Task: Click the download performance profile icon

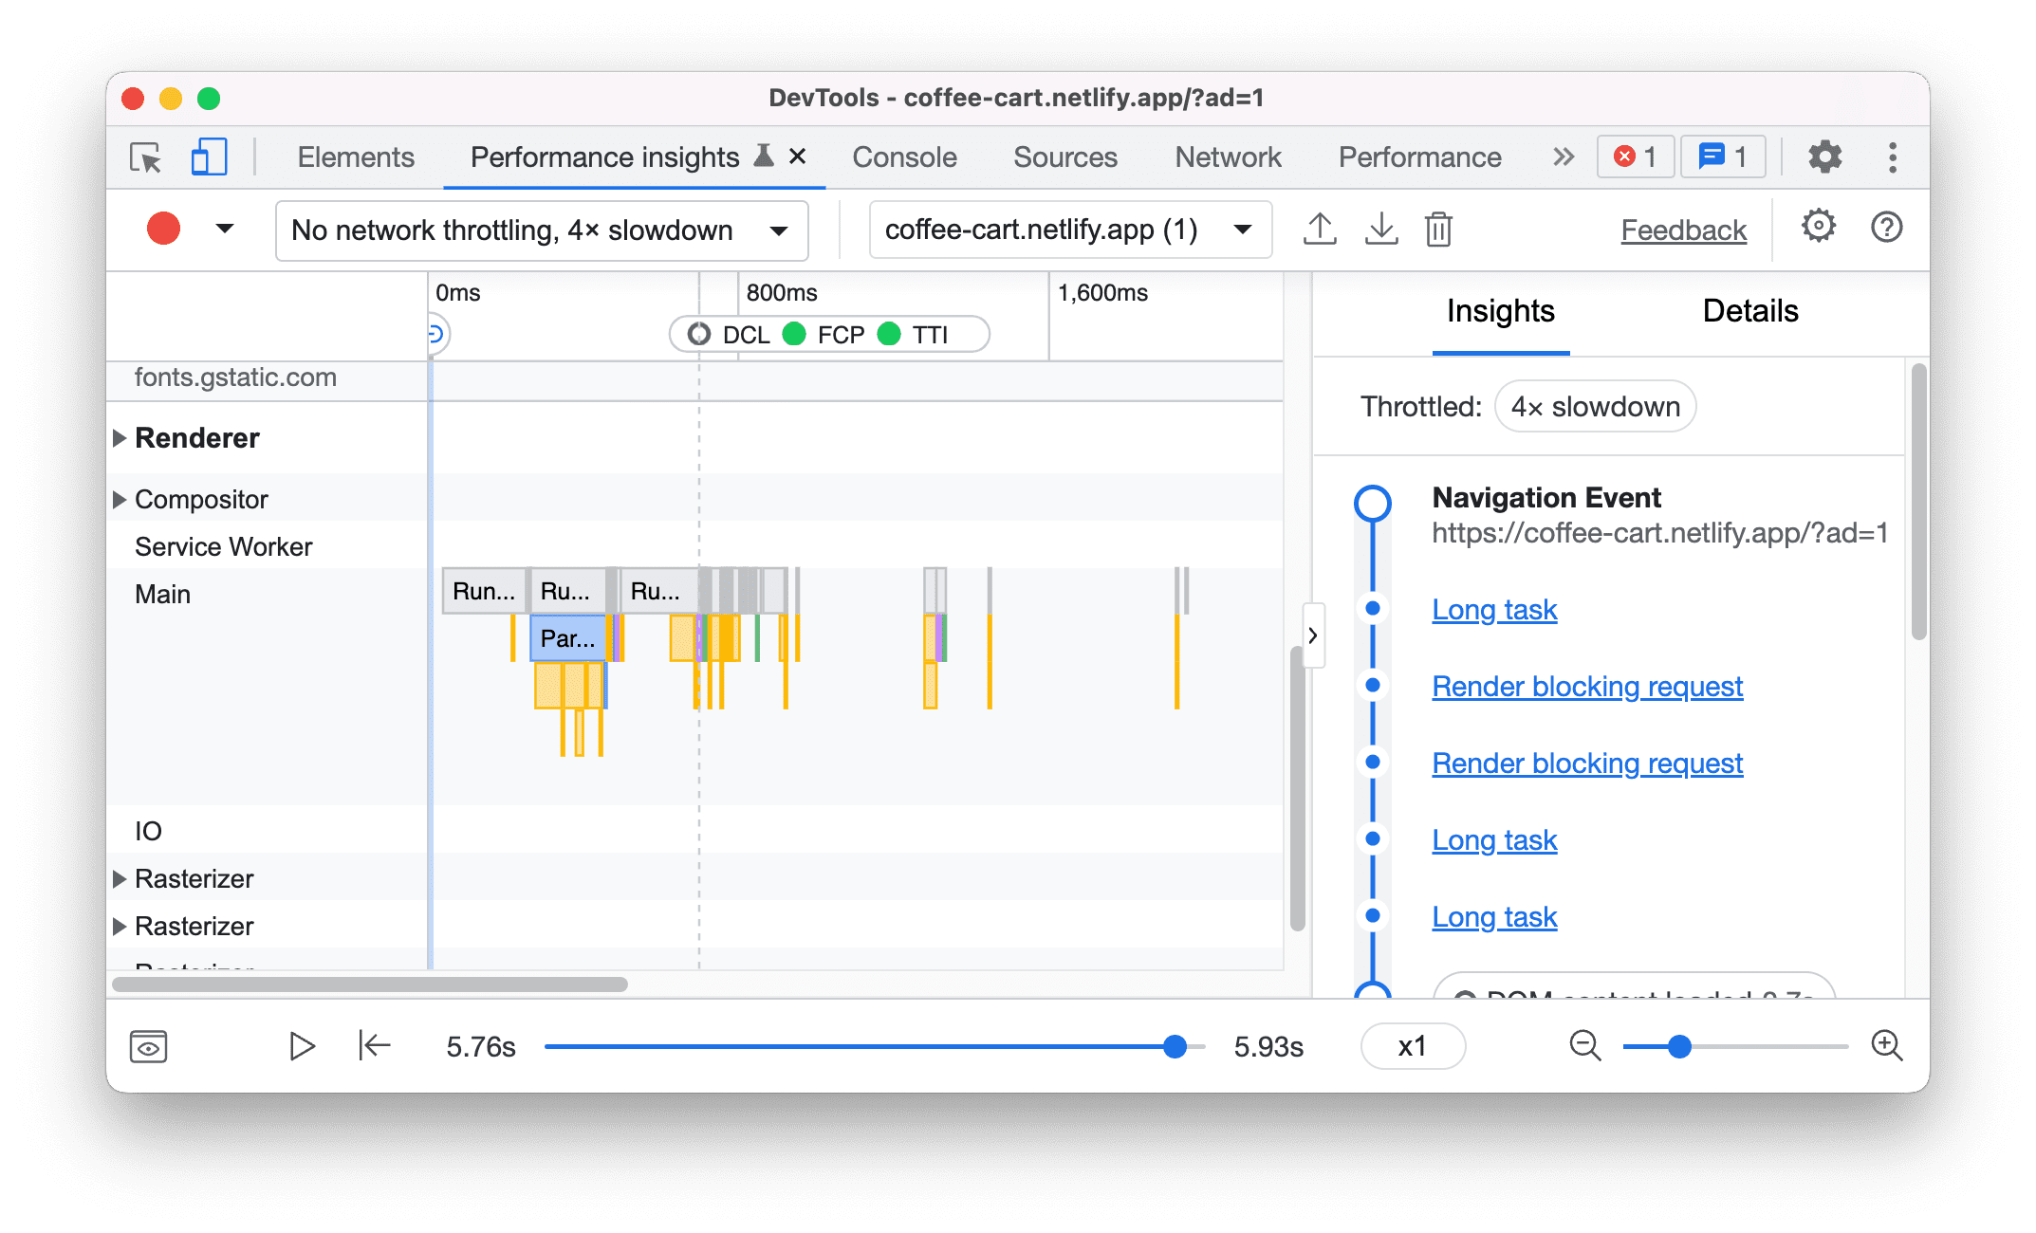Action: [x=1379, y=230]
